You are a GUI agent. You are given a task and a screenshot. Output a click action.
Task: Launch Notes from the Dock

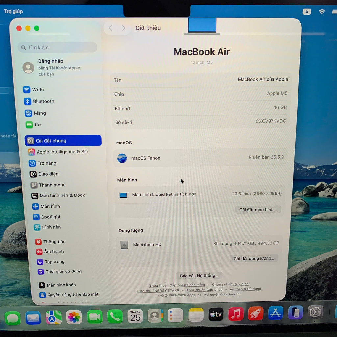tap(196, 314)
